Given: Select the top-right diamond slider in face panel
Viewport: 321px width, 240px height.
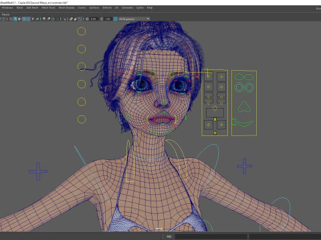Looking at the screenshot, I should [221, 77].
